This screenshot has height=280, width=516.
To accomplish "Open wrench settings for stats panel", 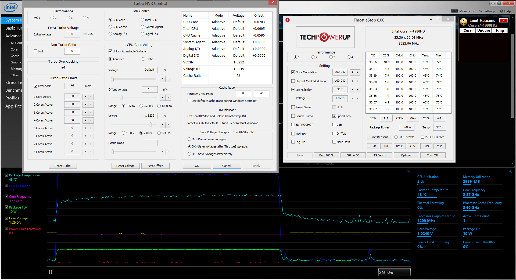I will [x=510, y=171].
